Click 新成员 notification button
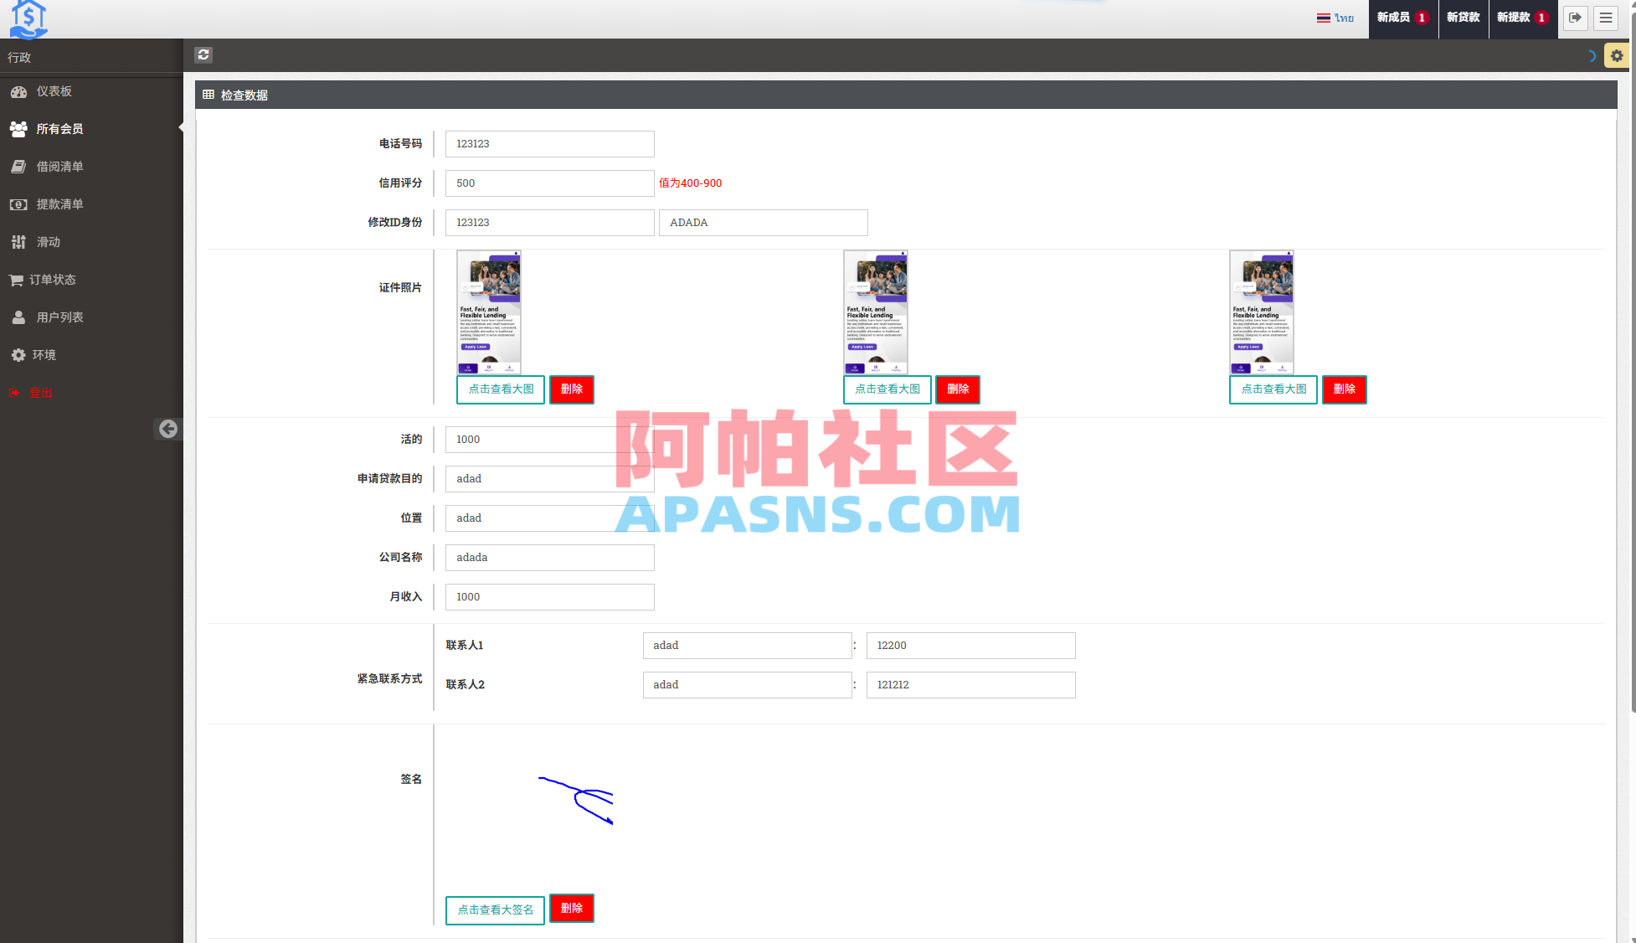Screen dimensions: 1636x943 pyautogui.click(x=1402, y=17)
